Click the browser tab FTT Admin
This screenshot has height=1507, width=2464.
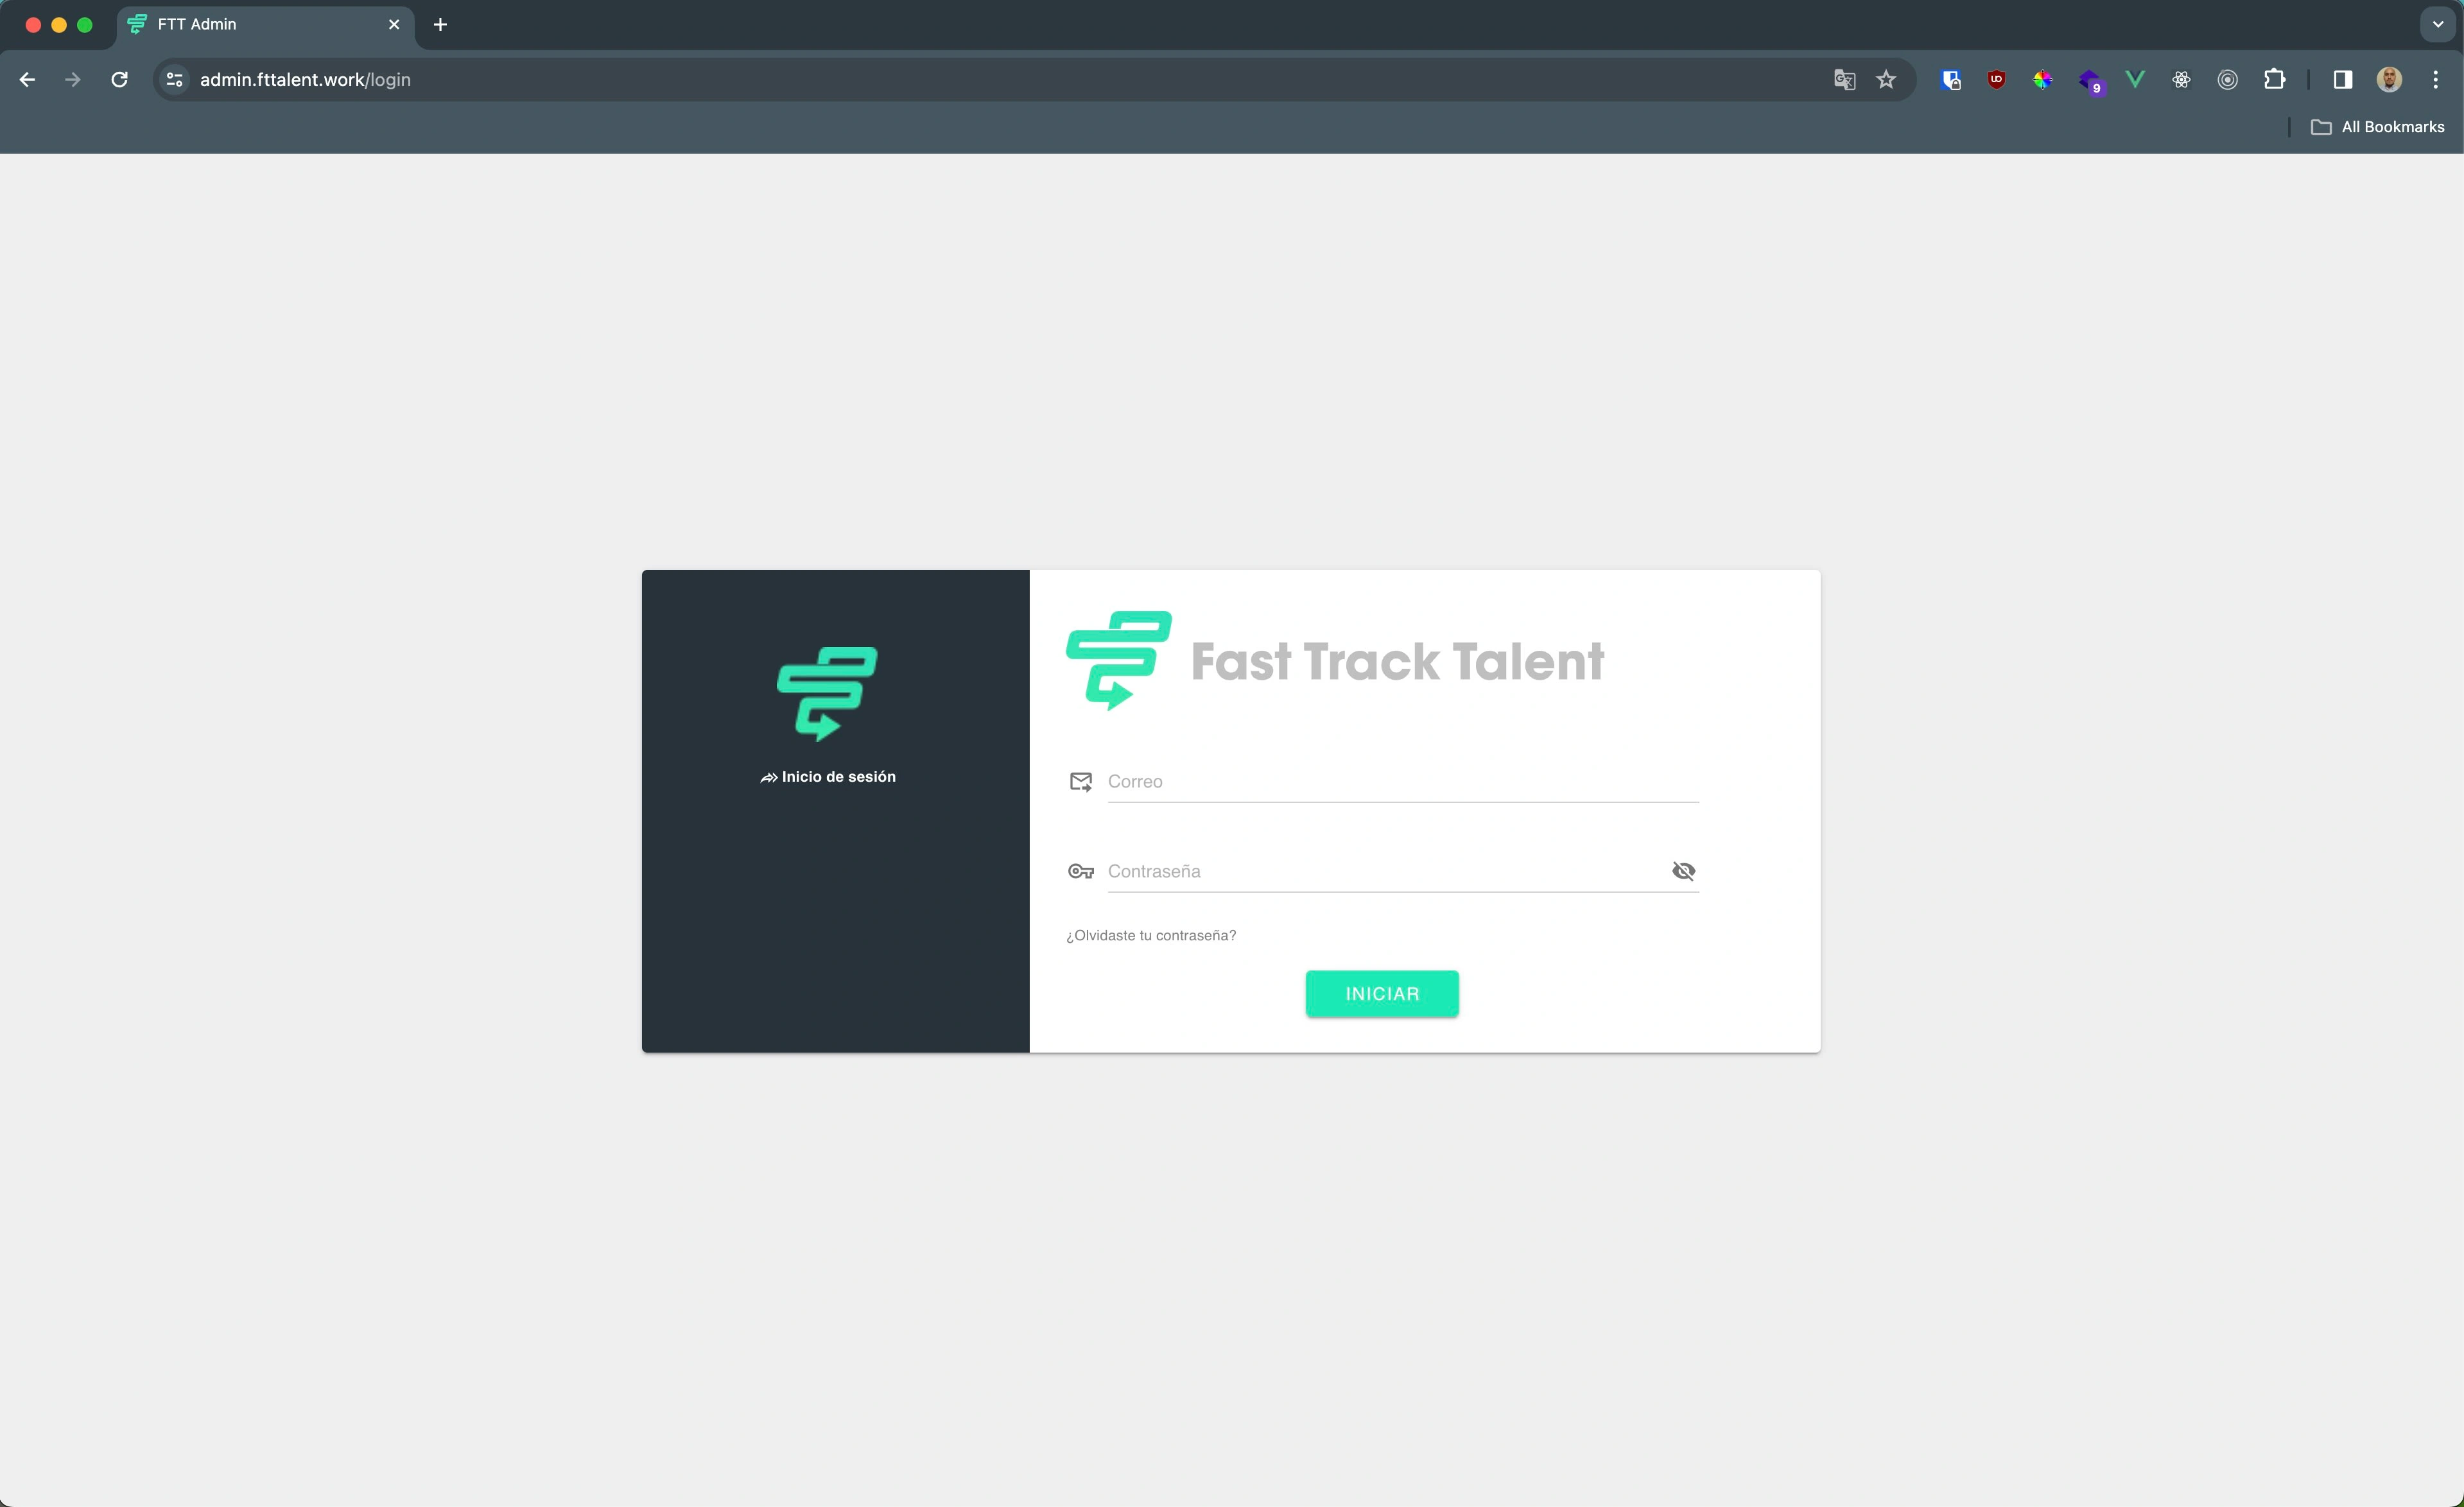[x=264, y=23]
